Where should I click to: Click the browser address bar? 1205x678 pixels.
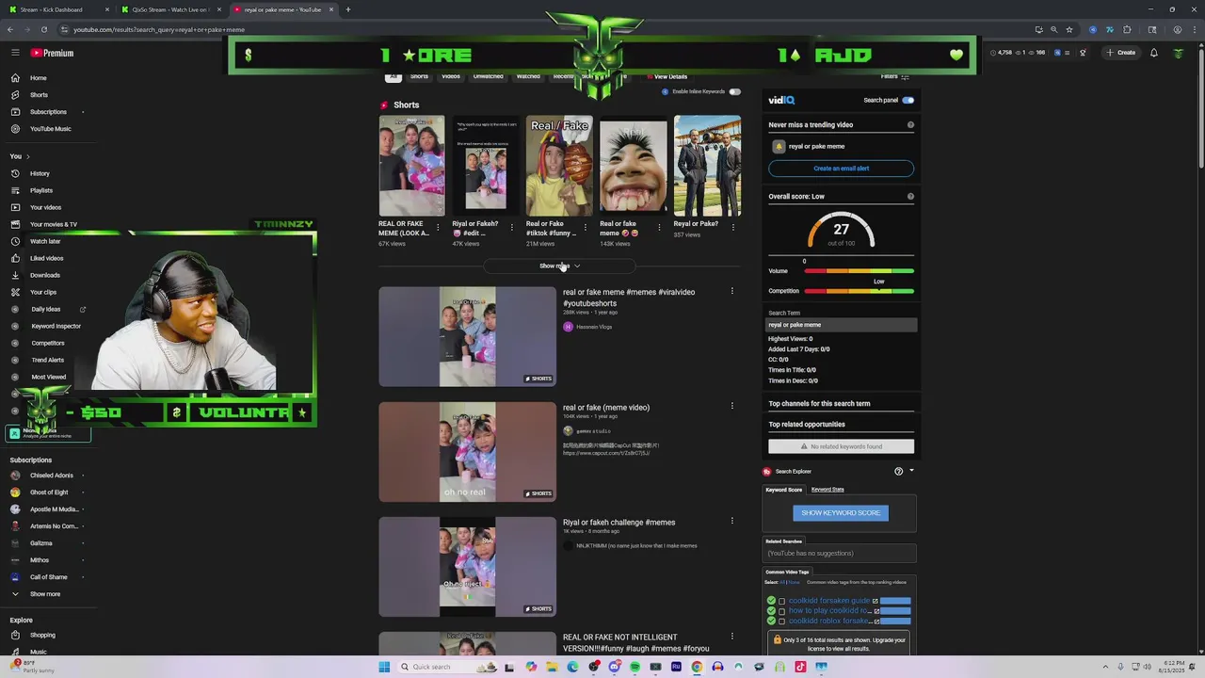coord(546,29)
